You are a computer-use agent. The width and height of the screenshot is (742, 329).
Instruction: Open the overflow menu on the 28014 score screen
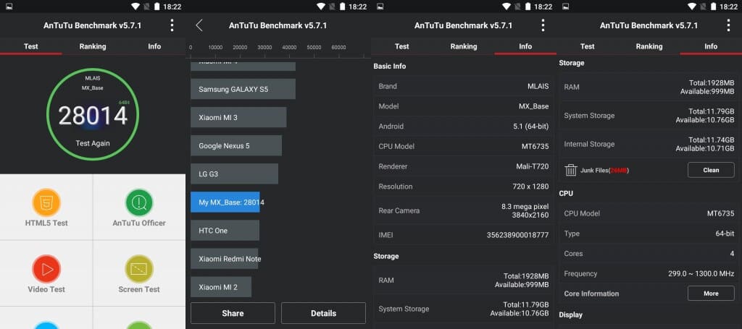tap(172, 25)
